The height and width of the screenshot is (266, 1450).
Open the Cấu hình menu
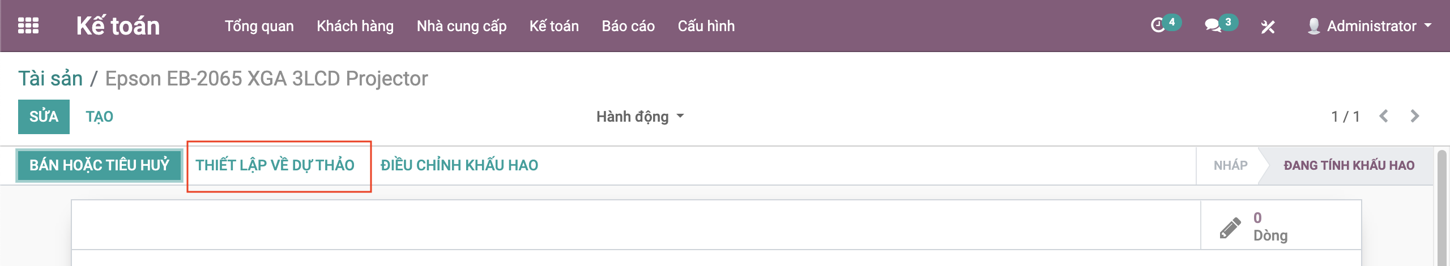click(706, 26)
